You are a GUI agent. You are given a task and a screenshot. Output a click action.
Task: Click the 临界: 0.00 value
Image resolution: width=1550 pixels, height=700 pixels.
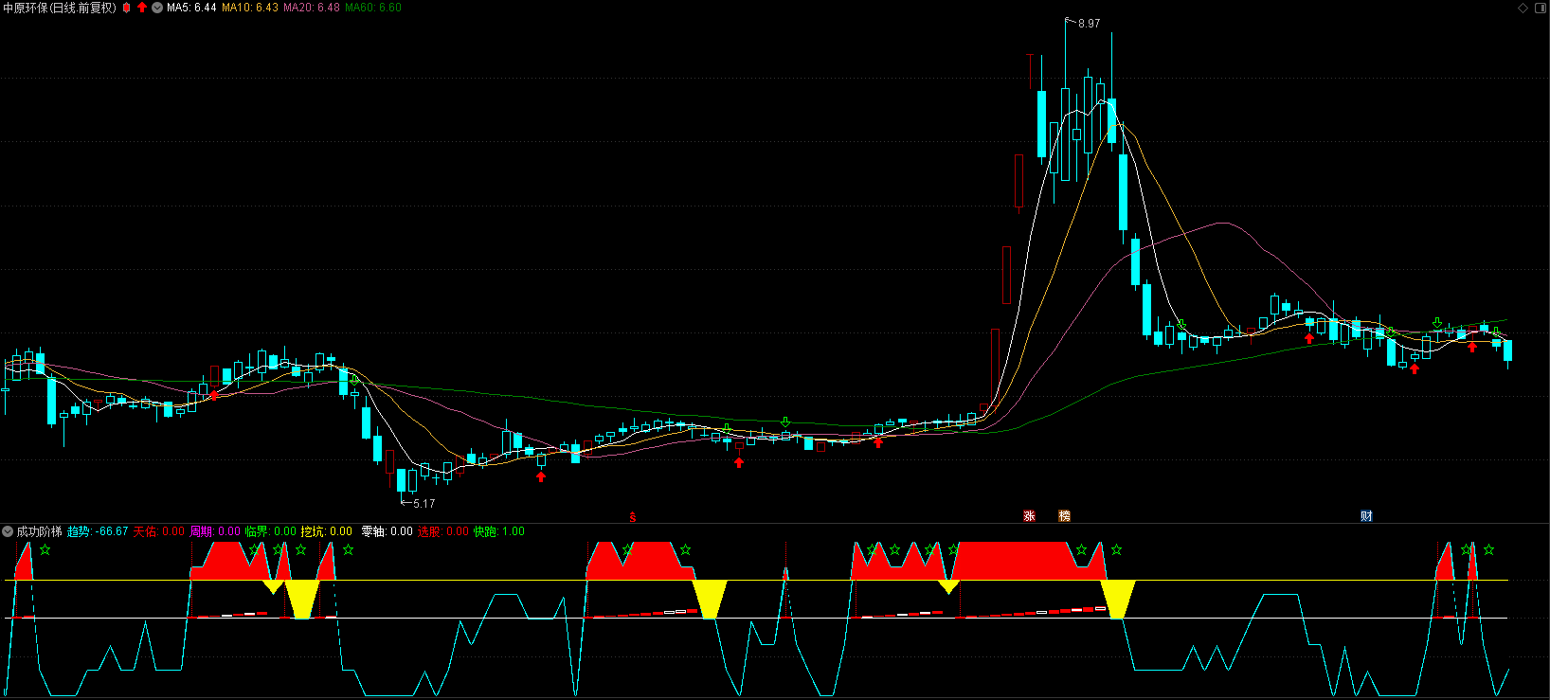pyautogui.click(x=271, y=531)
